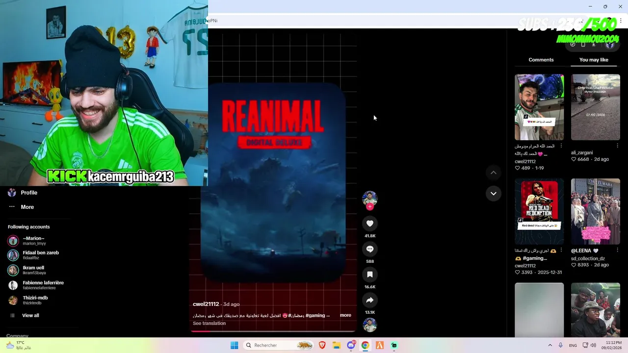Like the REANIMAL video with the heart icon
628x353 pixels.
(x=370, y=224)
